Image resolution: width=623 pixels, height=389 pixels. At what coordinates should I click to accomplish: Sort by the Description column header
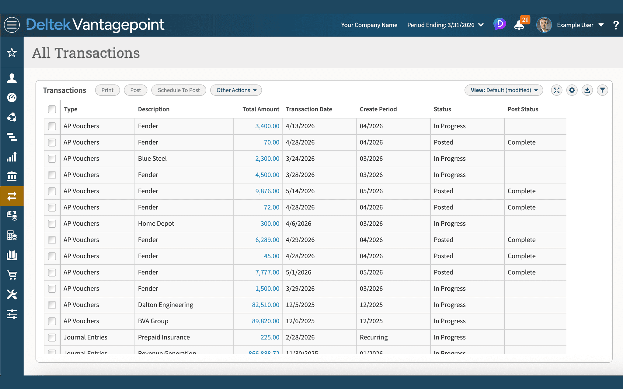154,109
